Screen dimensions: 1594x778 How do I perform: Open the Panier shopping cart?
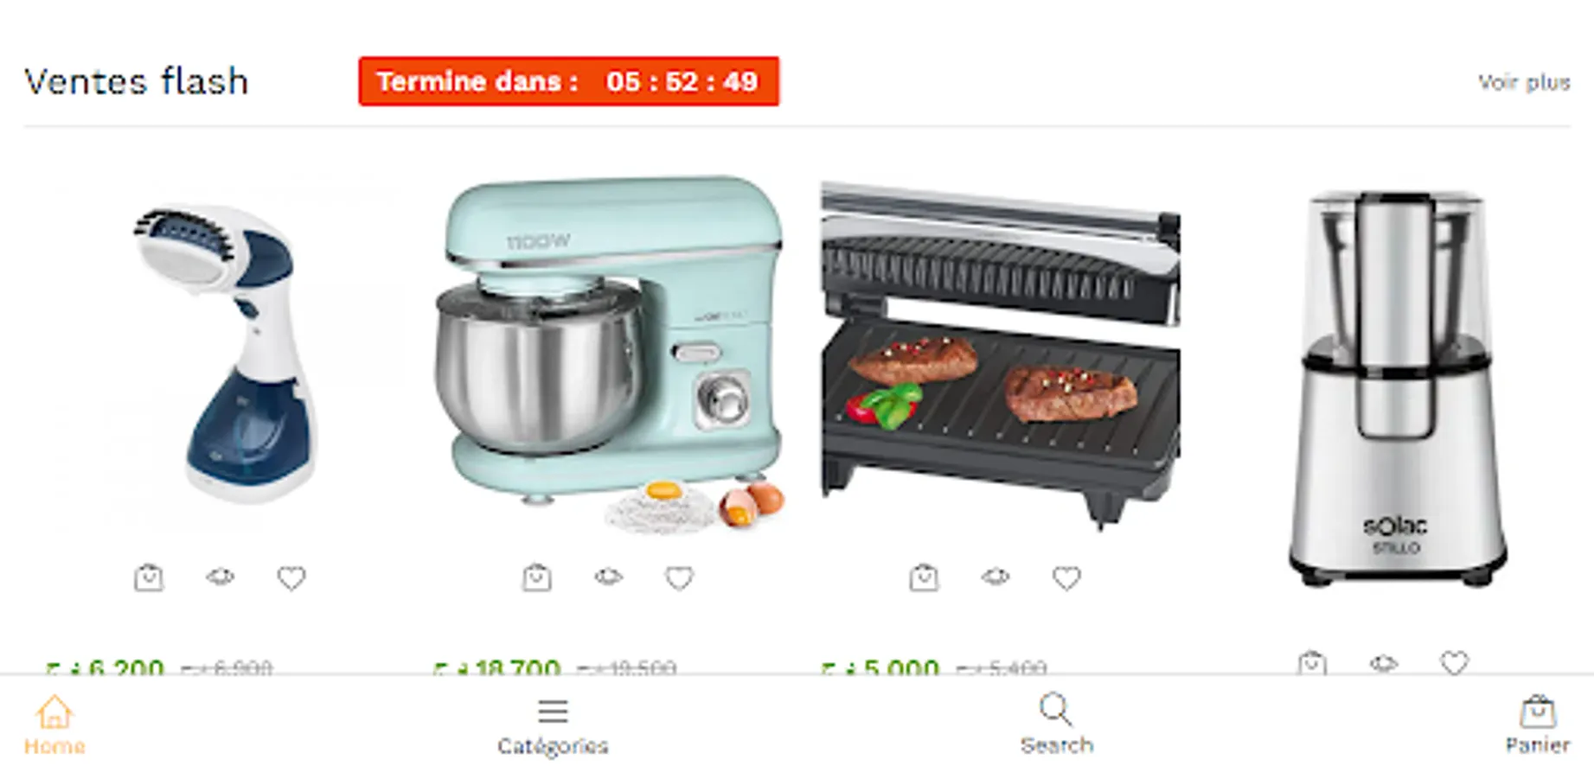tap(1537, 725)
